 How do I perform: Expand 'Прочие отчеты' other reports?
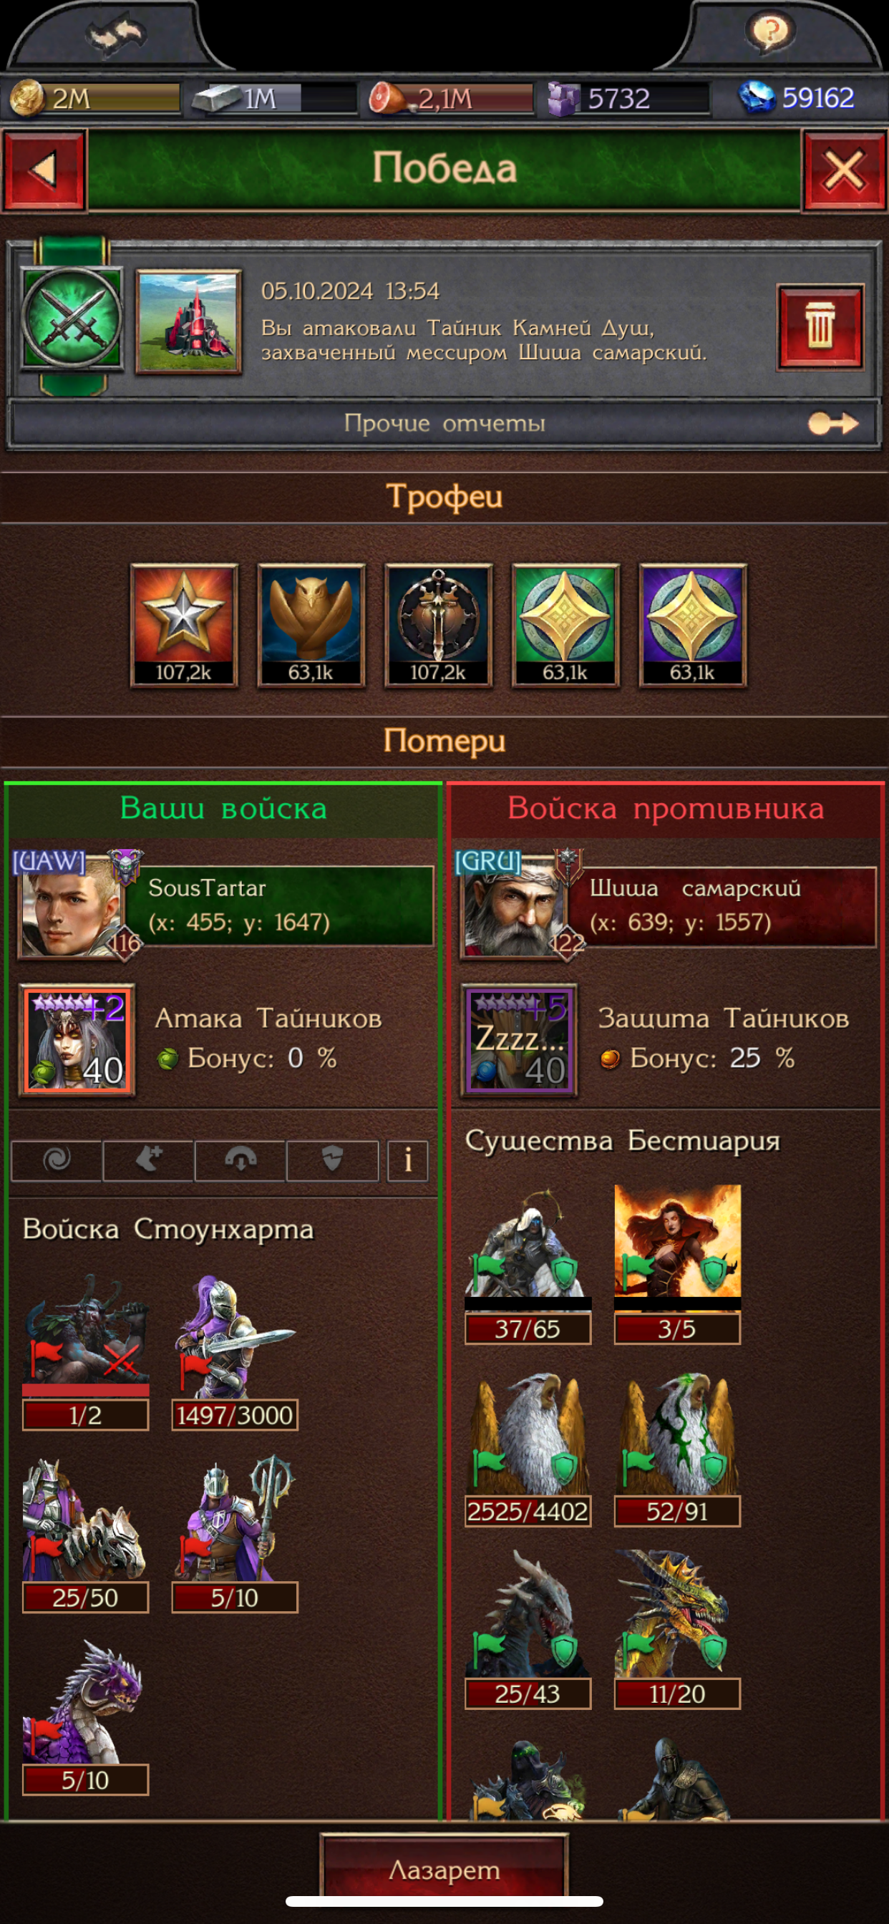(x=444, y=424)
